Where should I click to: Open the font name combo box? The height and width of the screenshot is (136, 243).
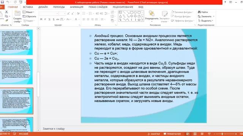click(49, 14)
